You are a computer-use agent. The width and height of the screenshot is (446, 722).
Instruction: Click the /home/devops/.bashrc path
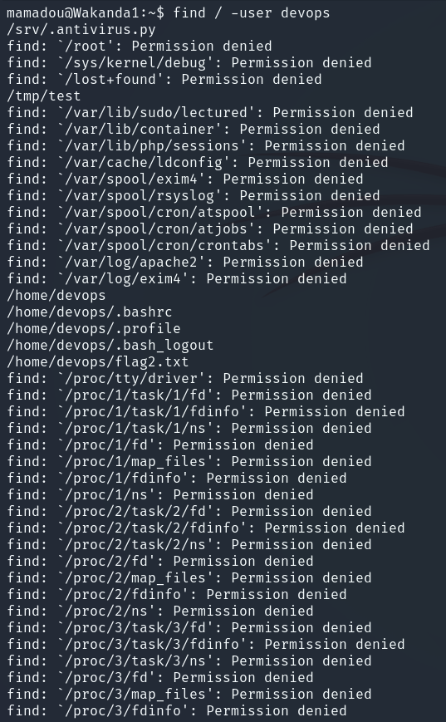90,312
